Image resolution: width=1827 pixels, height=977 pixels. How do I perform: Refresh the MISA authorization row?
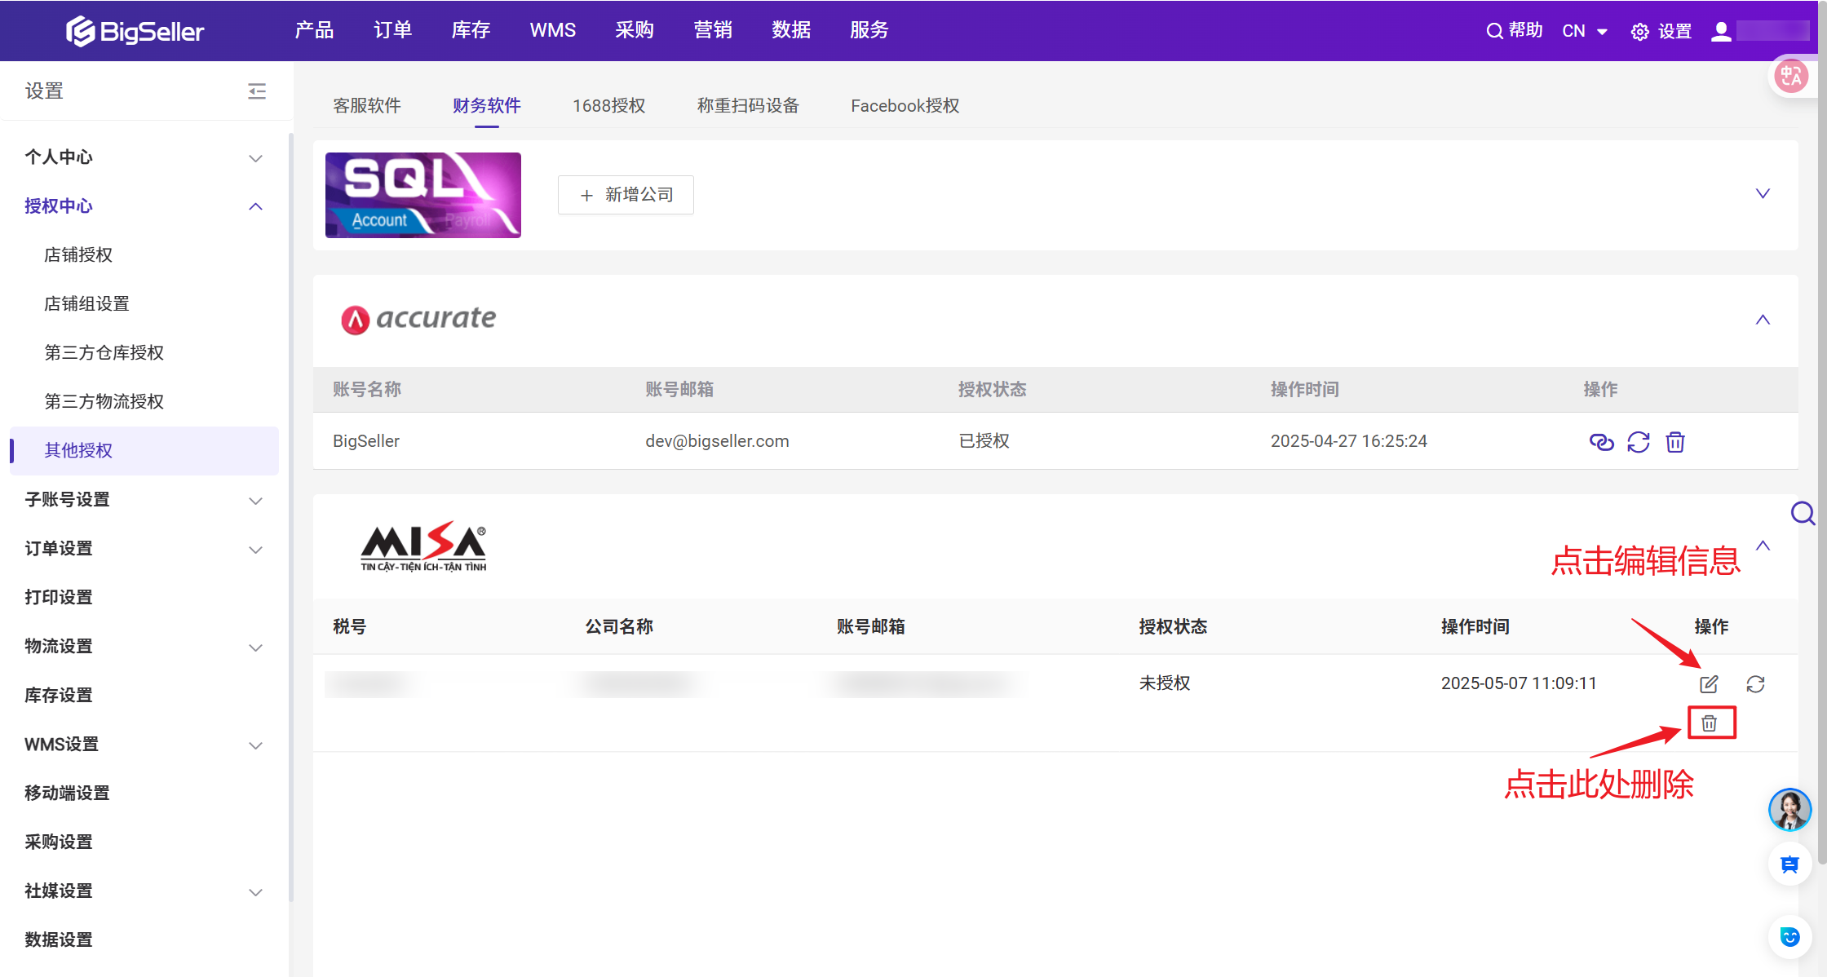click(1756, 684)
